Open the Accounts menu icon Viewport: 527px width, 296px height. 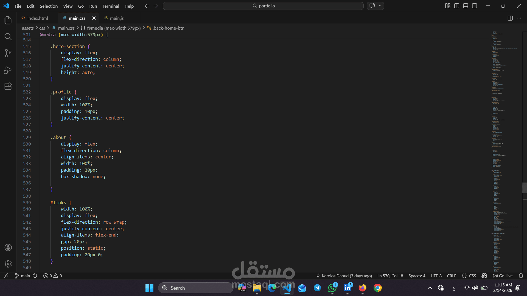click(x=8, y=247)
